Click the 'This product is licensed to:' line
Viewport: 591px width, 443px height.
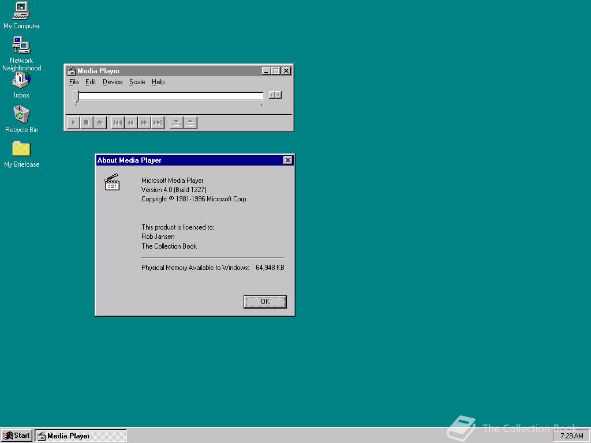pos(178,227)
